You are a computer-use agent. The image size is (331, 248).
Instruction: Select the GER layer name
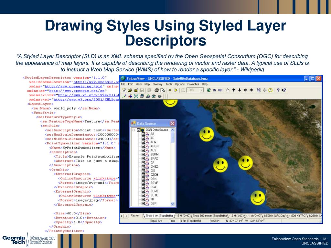coord(154,203)
